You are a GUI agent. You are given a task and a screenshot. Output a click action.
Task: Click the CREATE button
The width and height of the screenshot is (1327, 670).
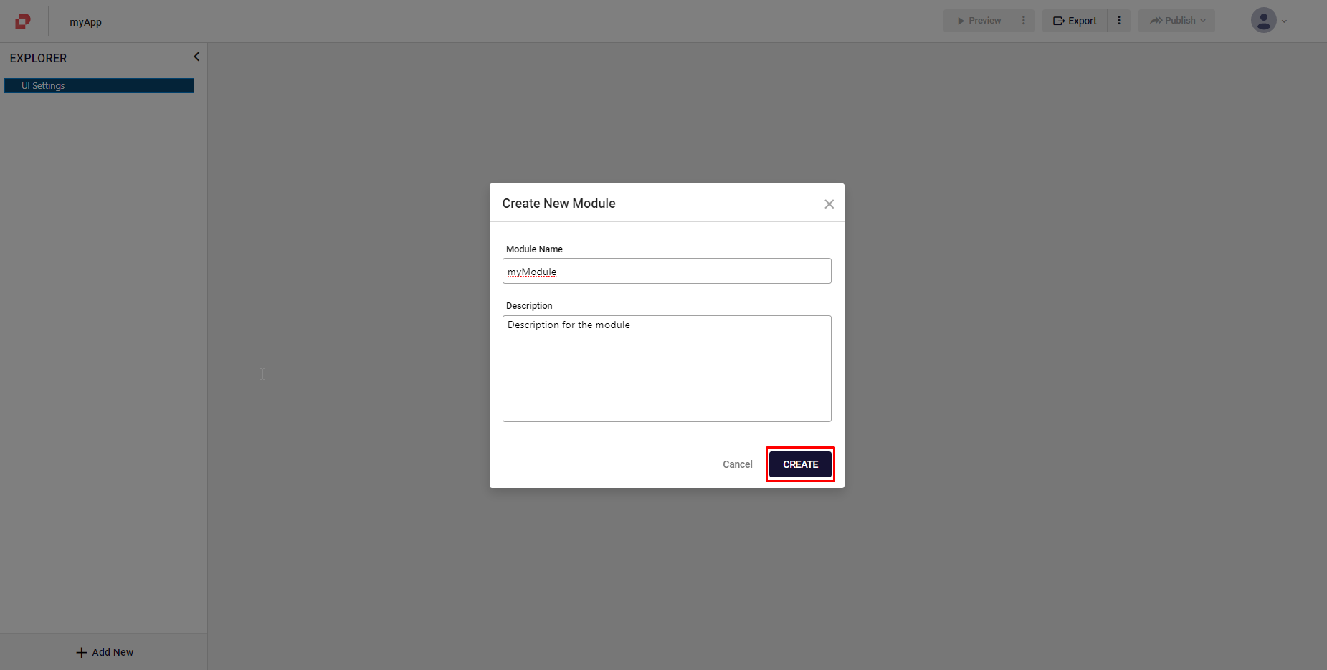(x=800, y=464)
